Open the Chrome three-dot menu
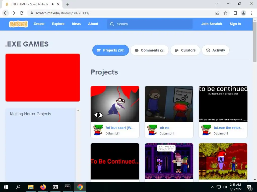The height and width of the screenshot is (192, 257). coord(251,13)
